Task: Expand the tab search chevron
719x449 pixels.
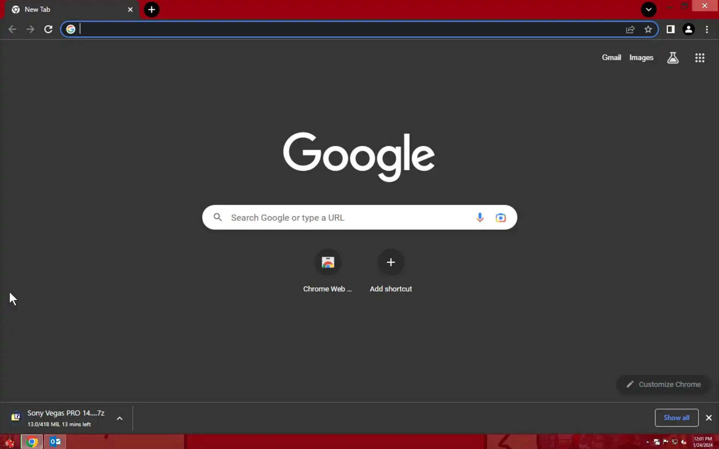Action: (649, 9)
